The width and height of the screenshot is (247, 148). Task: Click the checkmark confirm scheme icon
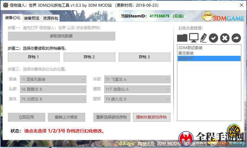tap(213, 38)
